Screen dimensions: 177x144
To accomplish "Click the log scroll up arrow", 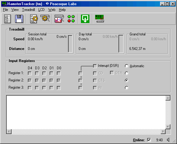I will click(x=168, y=98).
